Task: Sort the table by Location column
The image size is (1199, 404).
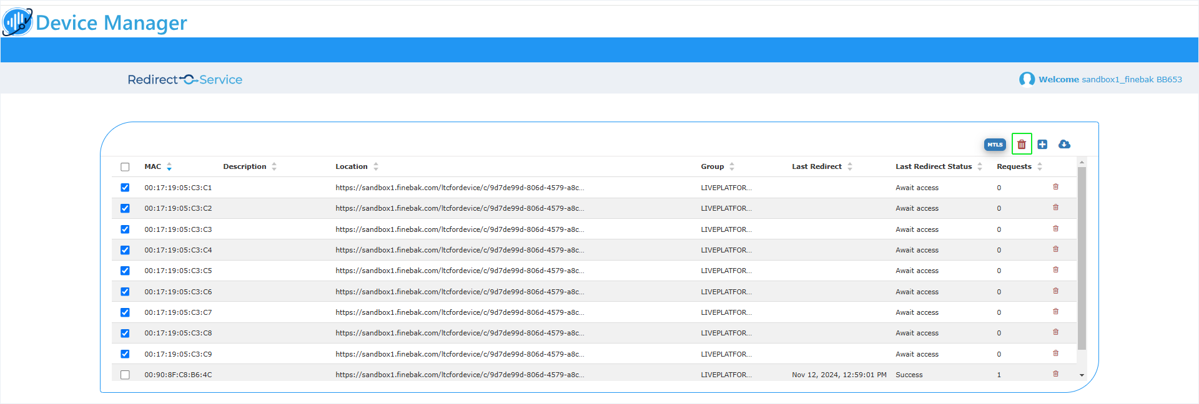Action: pos(376,166)
